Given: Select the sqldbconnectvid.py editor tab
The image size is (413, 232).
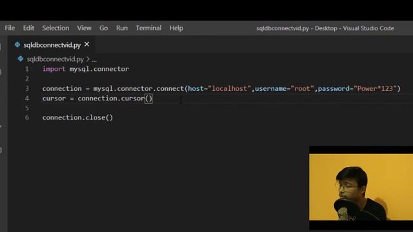Looking at the screenshot, I should click(52, 45).
